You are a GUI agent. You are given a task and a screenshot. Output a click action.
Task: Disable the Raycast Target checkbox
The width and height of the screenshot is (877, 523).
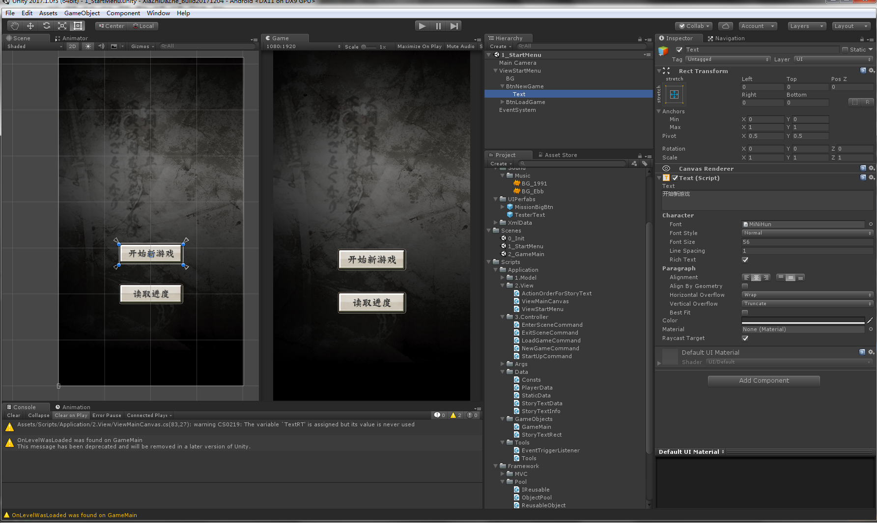pos(745,338)
